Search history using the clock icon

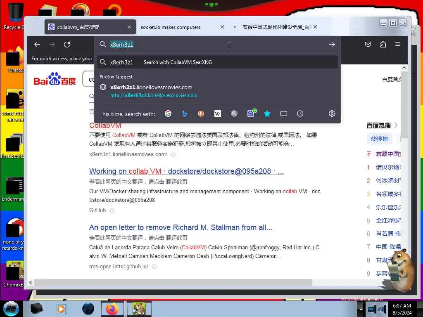click(300, 114)
